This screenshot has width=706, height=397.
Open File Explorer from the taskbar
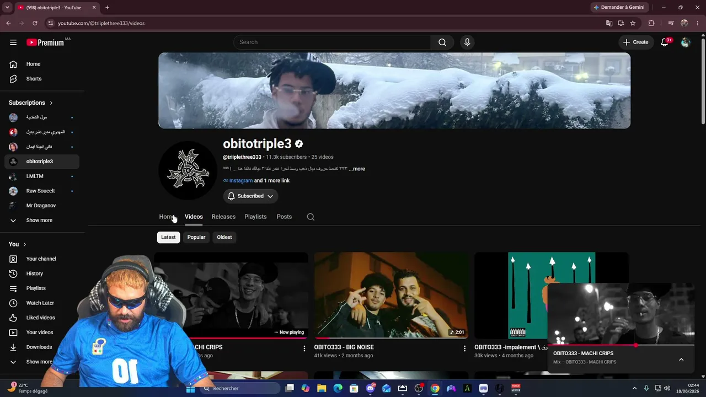coord(322,388)
